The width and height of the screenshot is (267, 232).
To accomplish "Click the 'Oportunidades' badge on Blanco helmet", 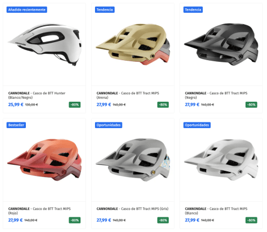I will 197,125.
